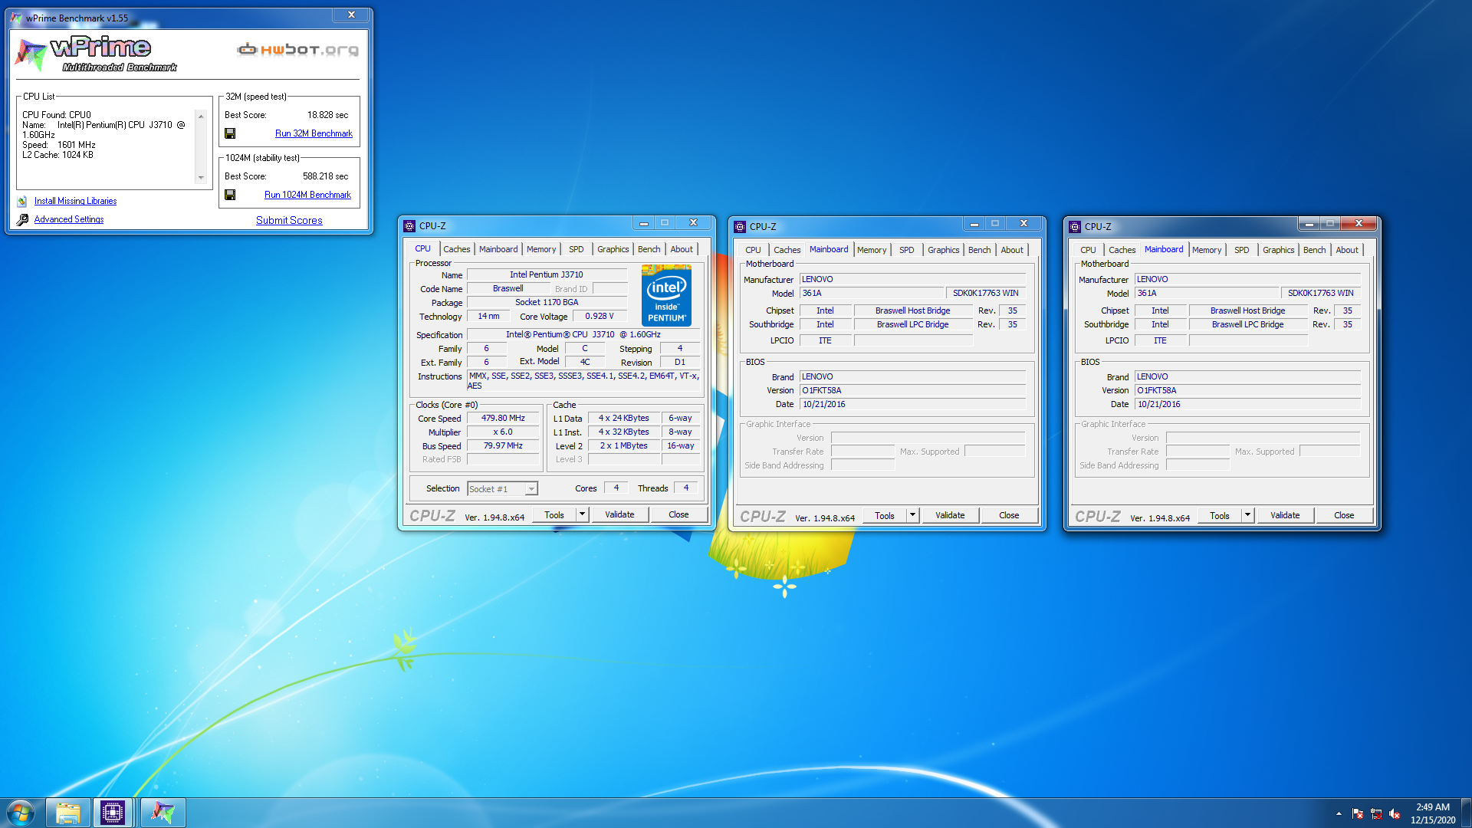Expand Tools dropdown arrow in right CPU-Z
Screen dimensions: 1472x828
pos(1247,515)
